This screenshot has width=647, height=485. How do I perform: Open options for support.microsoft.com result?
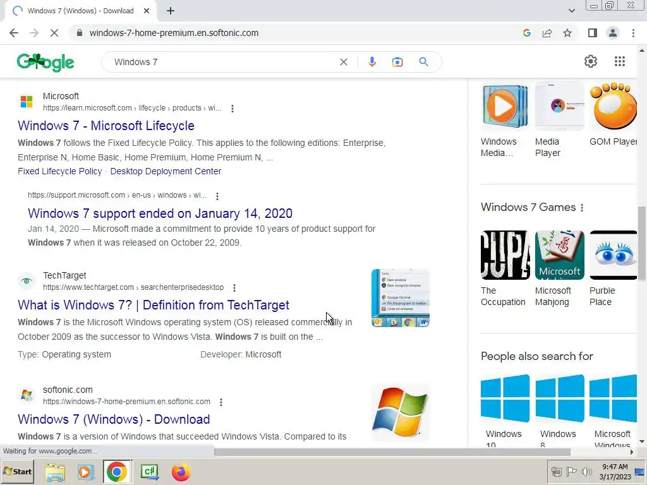(x=217, y=196)
